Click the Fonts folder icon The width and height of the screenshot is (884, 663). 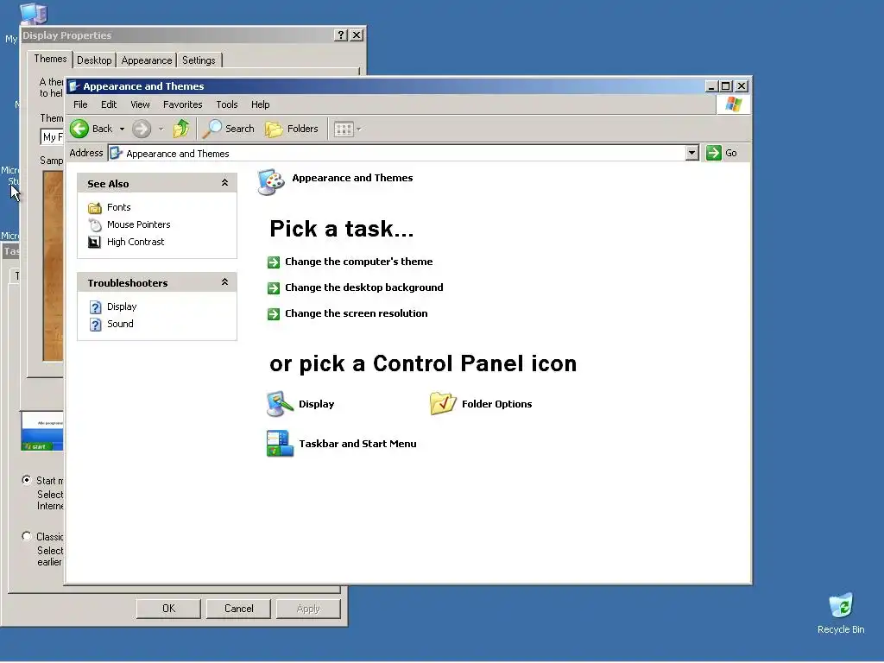95,207
